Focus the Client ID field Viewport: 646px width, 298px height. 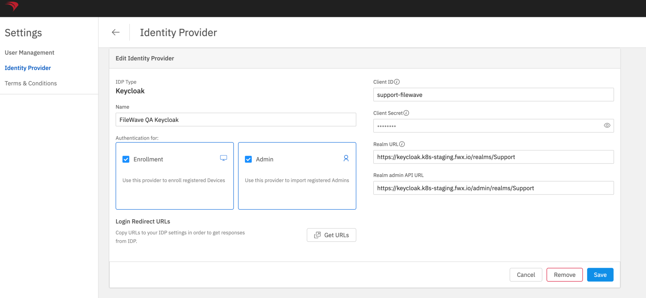click(x=493, y=95)
